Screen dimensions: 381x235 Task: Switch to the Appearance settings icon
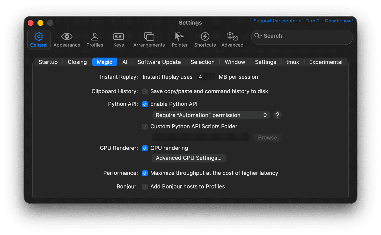(67, 39)
